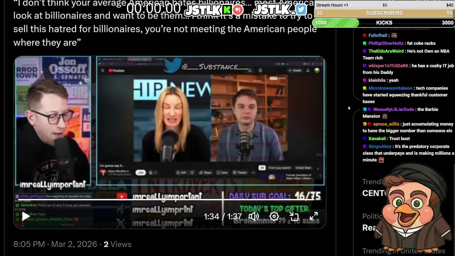Image resolution: width=455 pixels, height=256 pixels.
Task: Click the SUBSCRIBERS goal bar
Action: (x=384, y=13)
